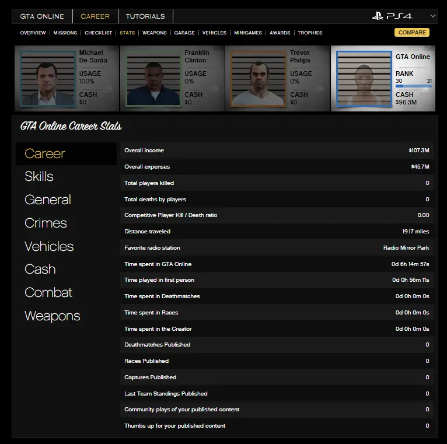Open the GTA Online top tab
Screen dimensions: 447x444
[42, 16]
